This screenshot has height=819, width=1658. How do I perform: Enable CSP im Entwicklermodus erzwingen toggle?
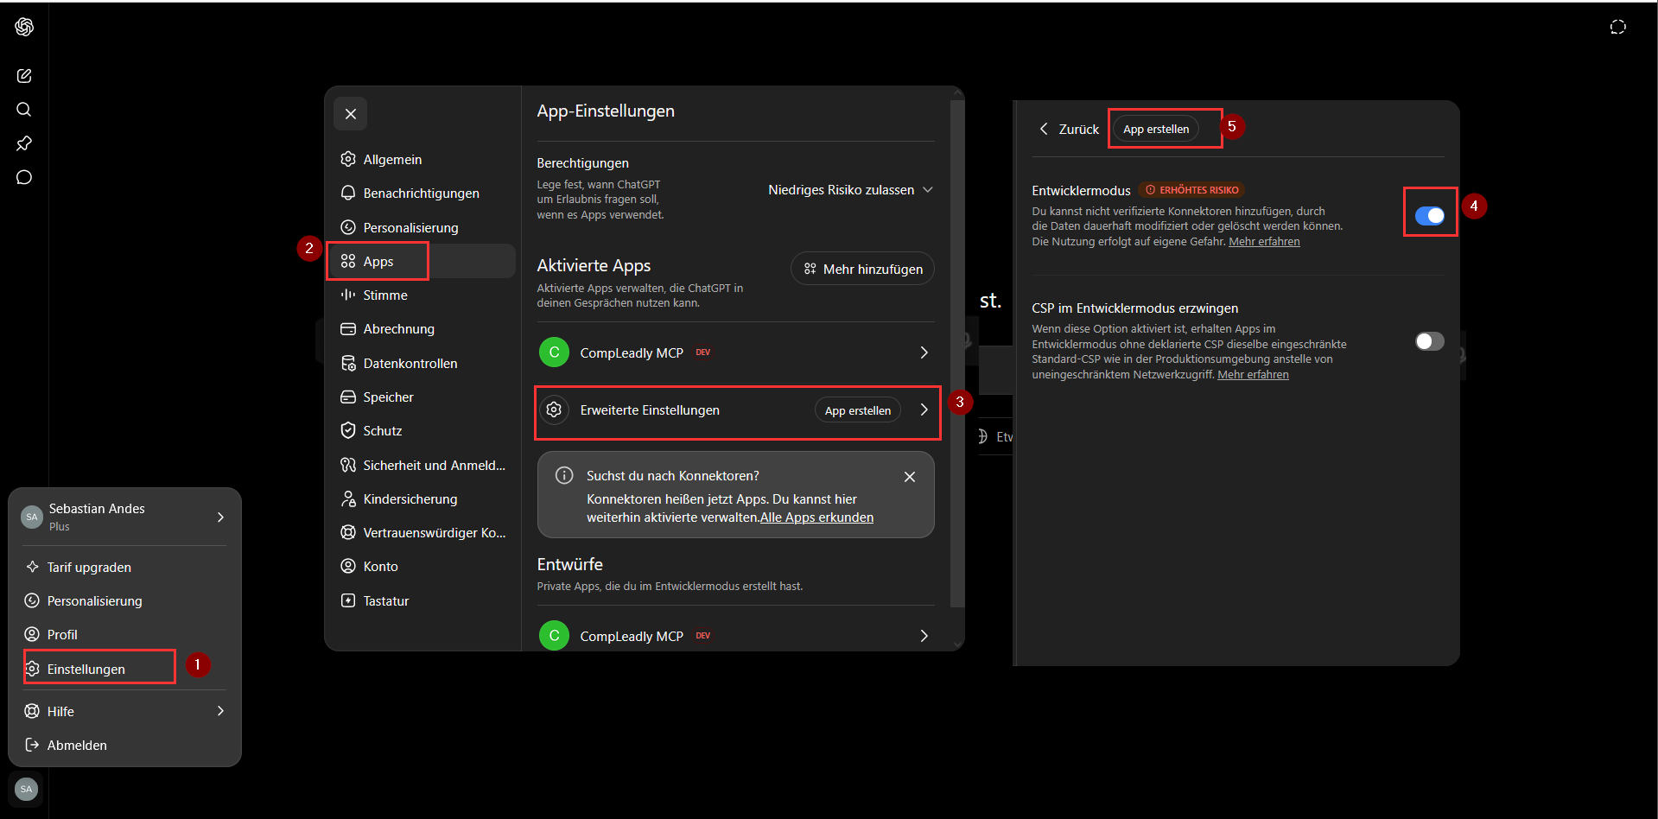coord(1430,341)
